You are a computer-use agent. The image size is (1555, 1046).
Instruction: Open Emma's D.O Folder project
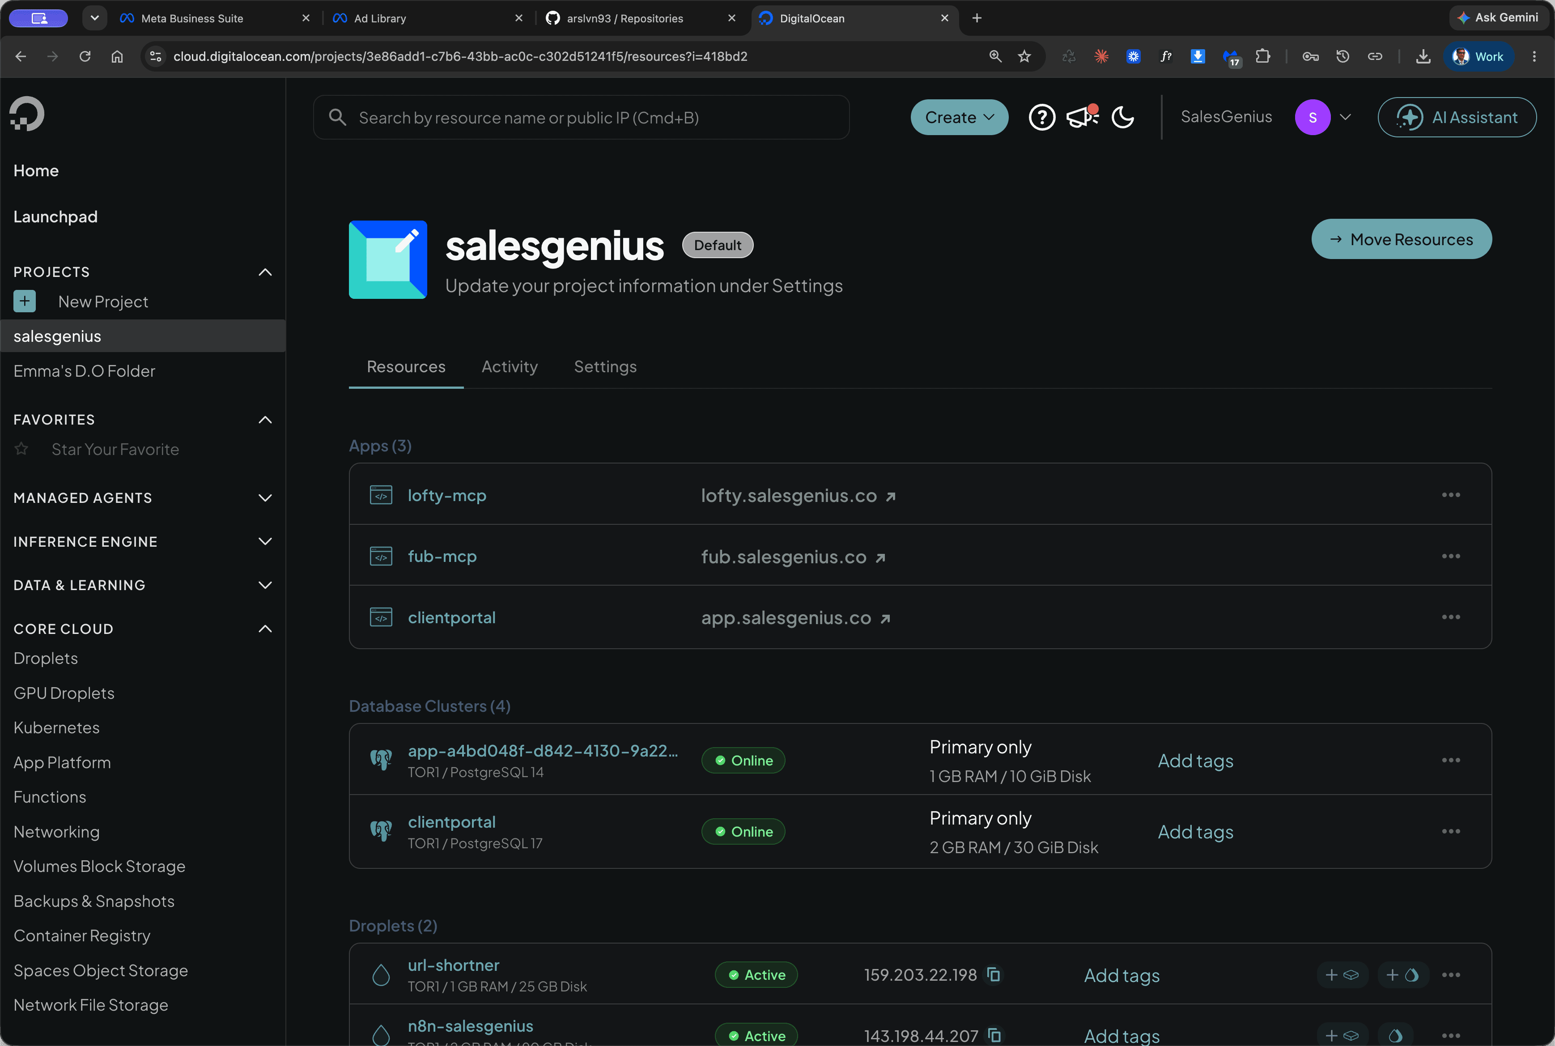tap(84, 371)
